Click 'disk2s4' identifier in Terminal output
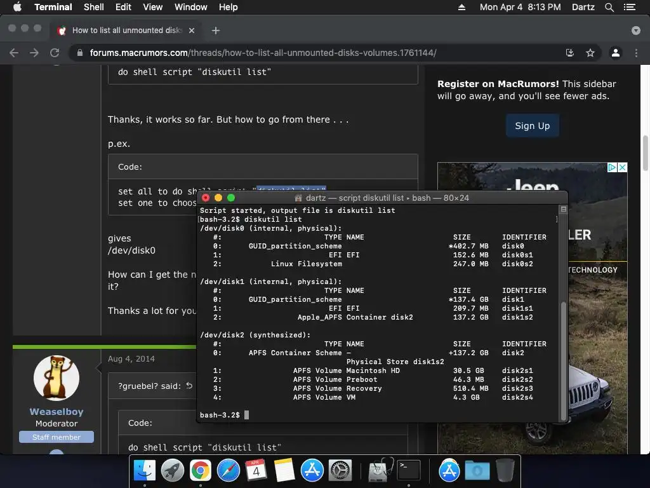This screenshot has height=488, width=650. tap(517, 397)
